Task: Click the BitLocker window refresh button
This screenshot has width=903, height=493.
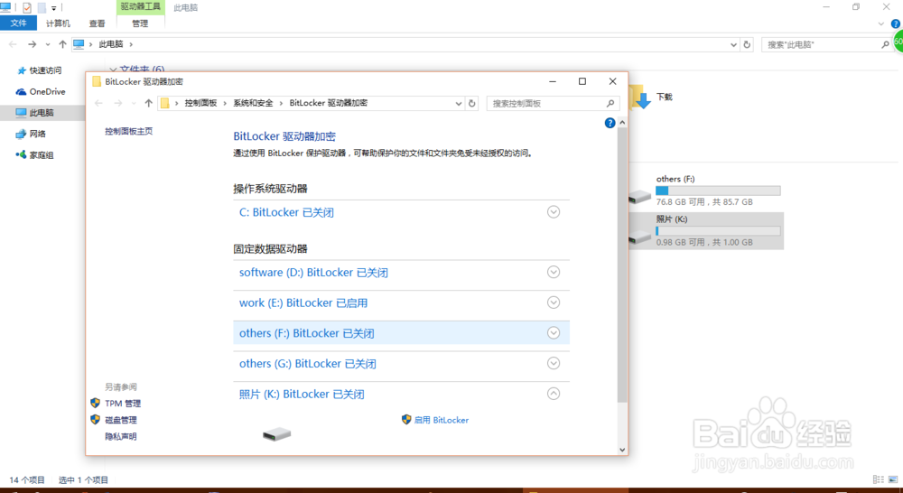Action: 471,104
